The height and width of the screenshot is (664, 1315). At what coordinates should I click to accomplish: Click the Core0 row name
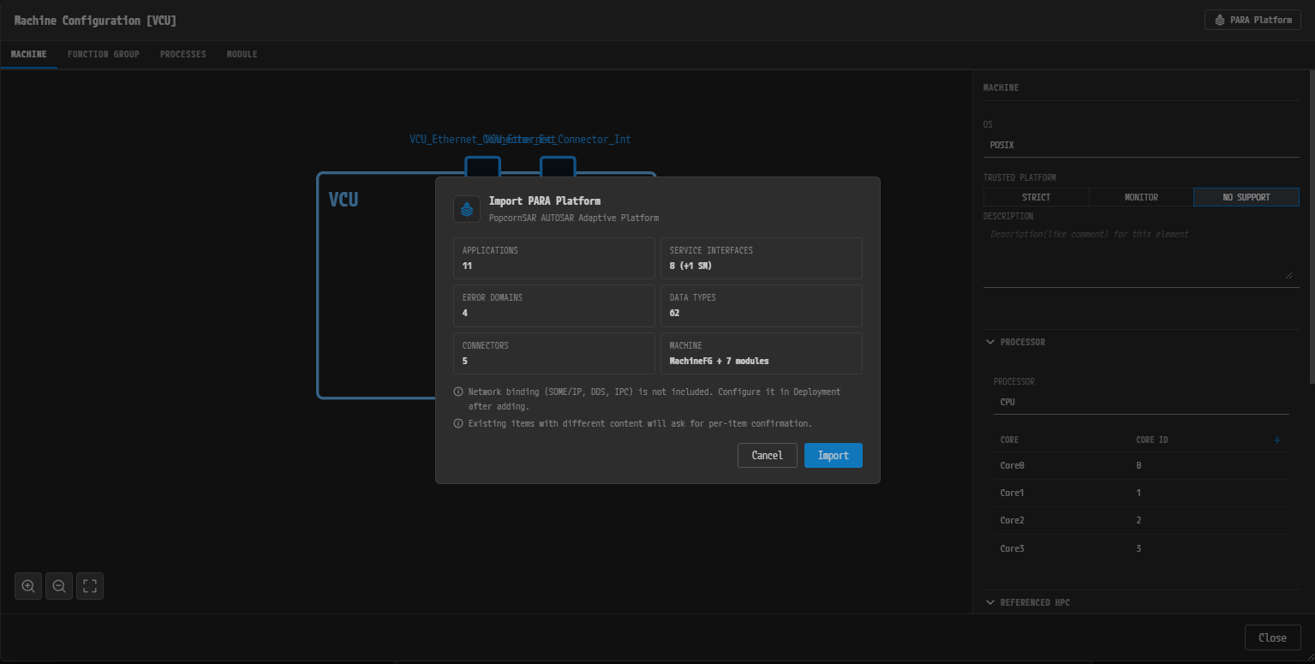[x=1012, y=465]
